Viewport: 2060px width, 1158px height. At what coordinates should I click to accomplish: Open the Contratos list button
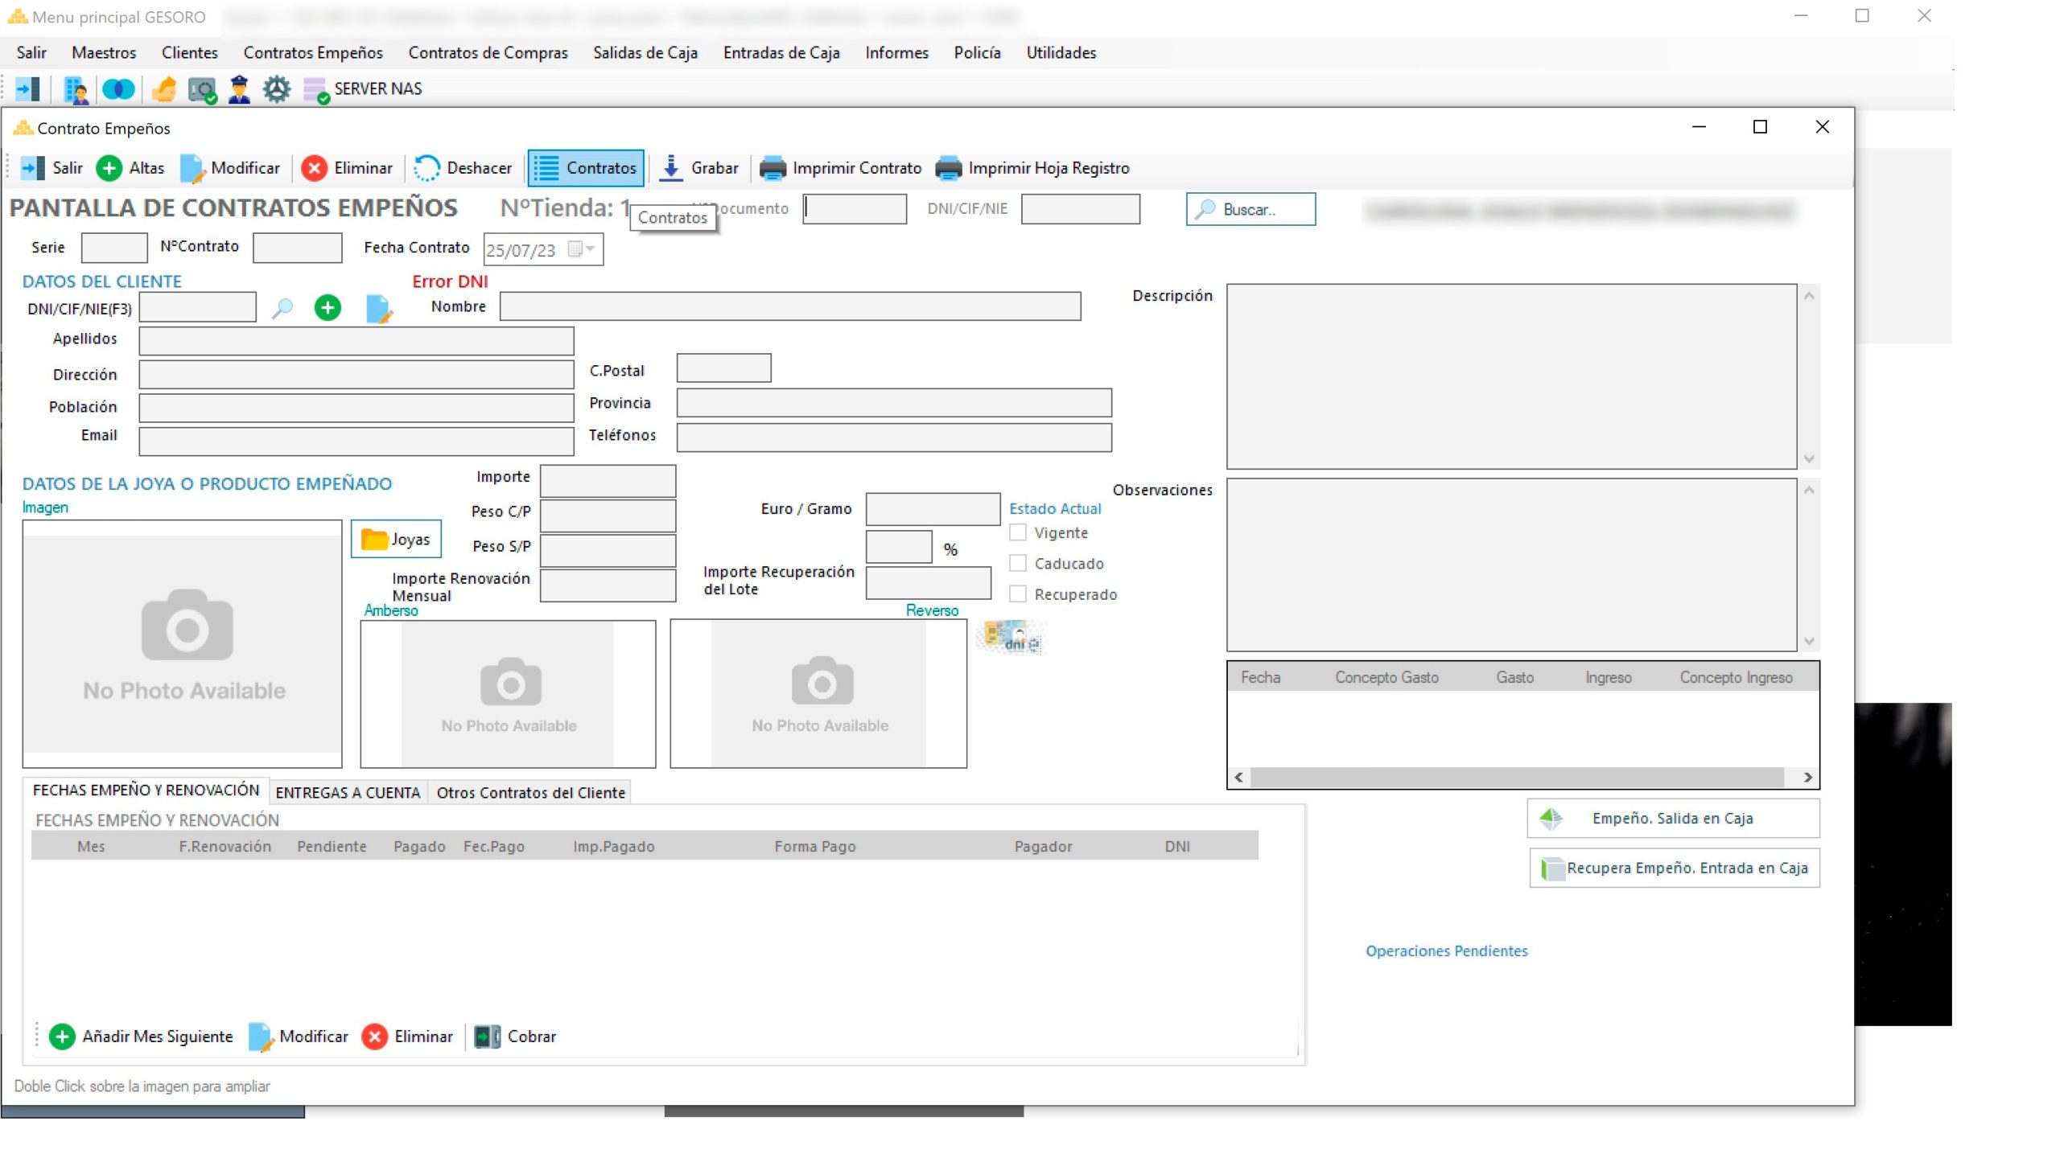tap(586, 168)
